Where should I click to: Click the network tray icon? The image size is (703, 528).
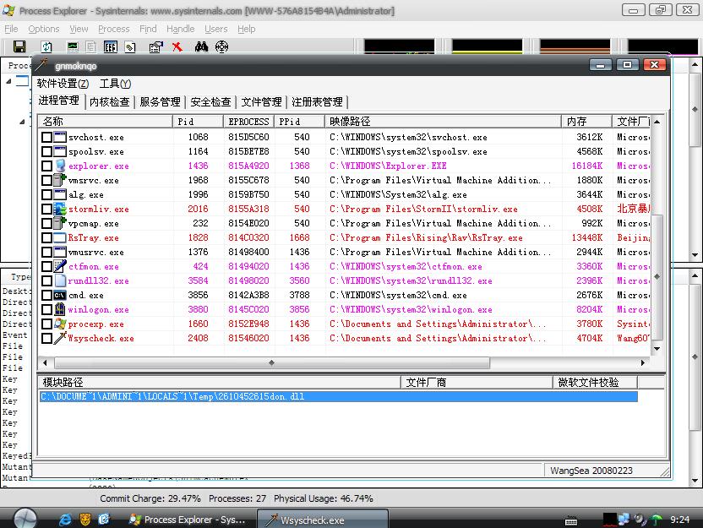624,520
